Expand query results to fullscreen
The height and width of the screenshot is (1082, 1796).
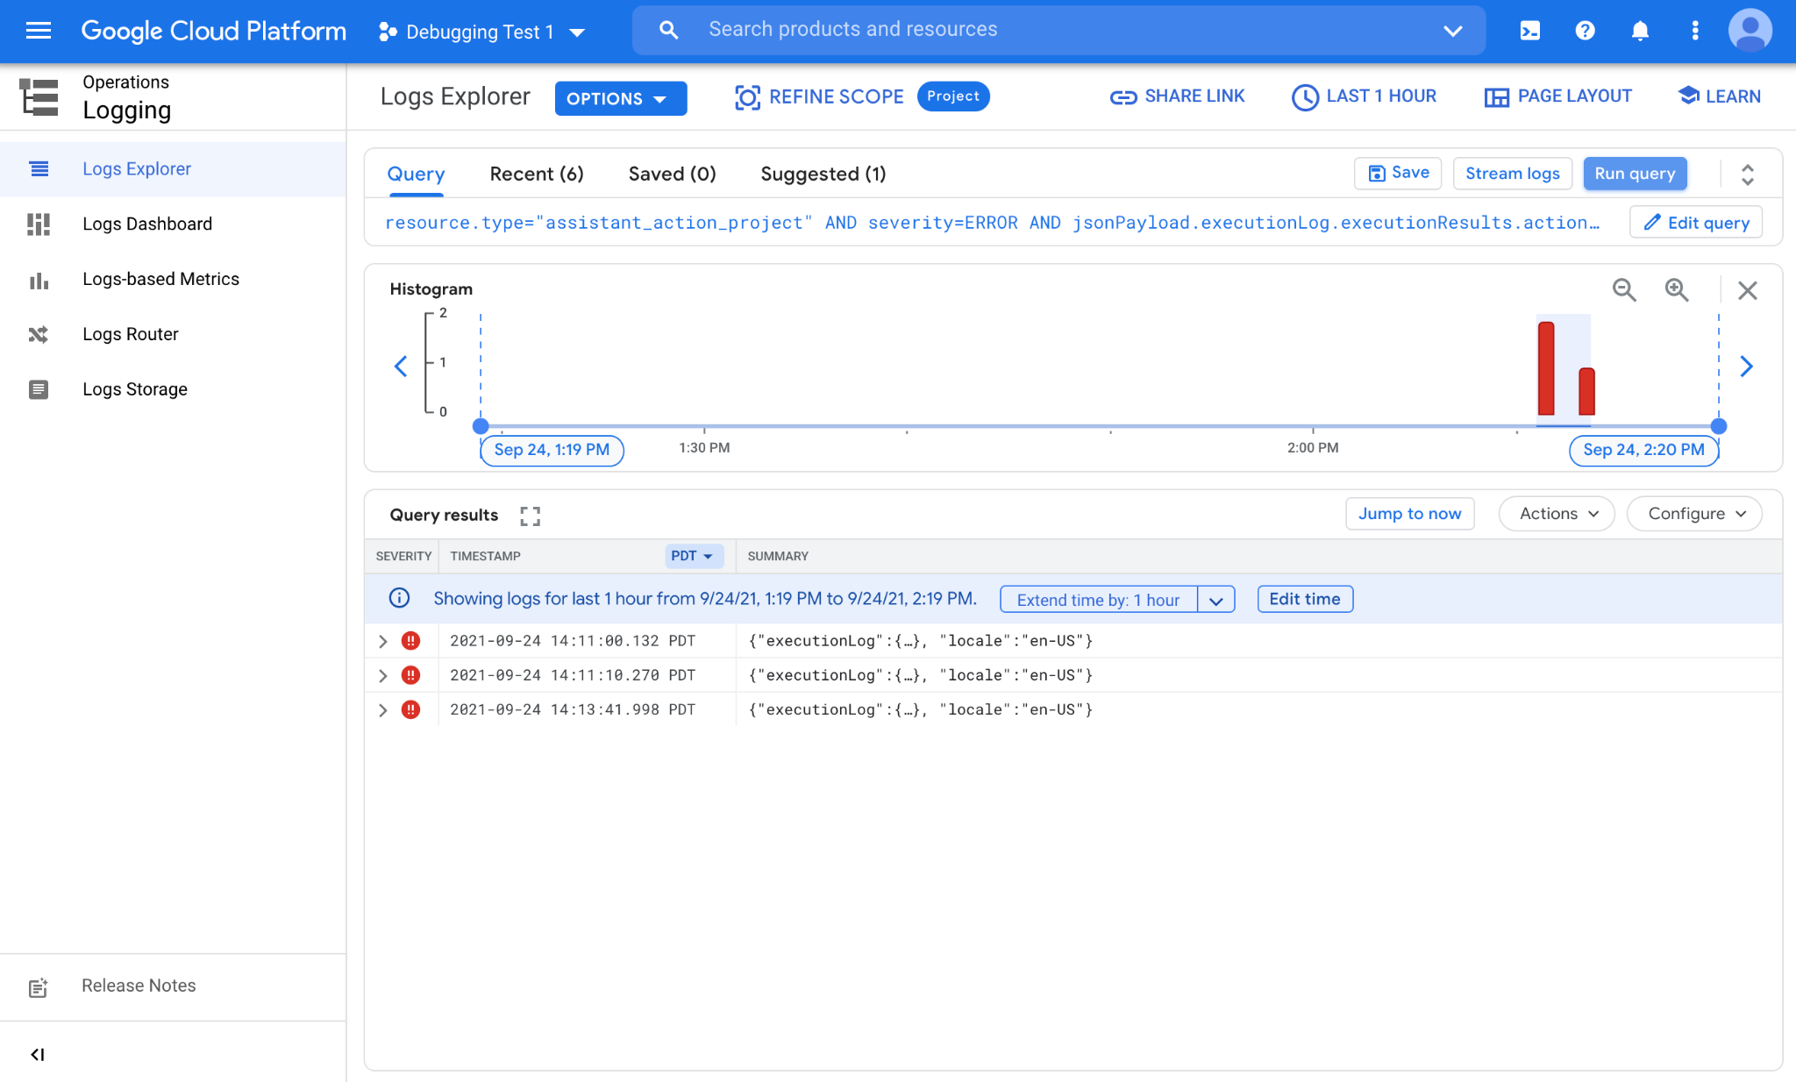click(530, 516)
